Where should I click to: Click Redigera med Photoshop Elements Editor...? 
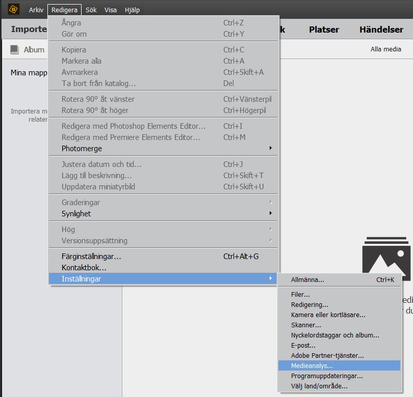click(x=163, y=126)
